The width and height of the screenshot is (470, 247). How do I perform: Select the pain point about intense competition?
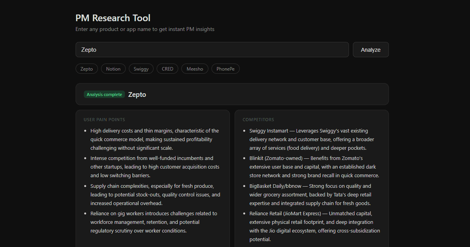tap(155, 167)
